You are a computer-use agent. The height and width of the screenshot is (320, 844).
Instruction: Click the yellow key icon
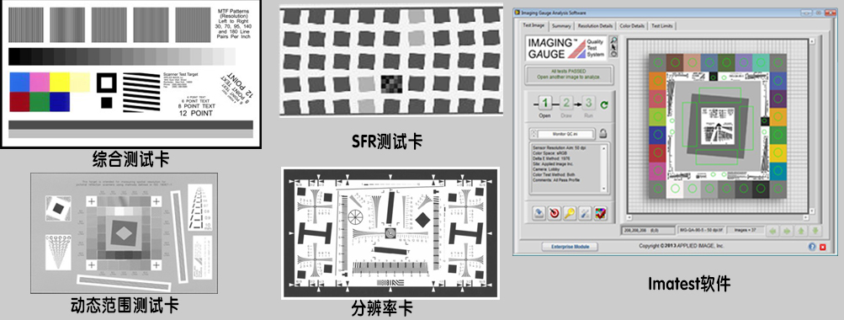(570, 213)
